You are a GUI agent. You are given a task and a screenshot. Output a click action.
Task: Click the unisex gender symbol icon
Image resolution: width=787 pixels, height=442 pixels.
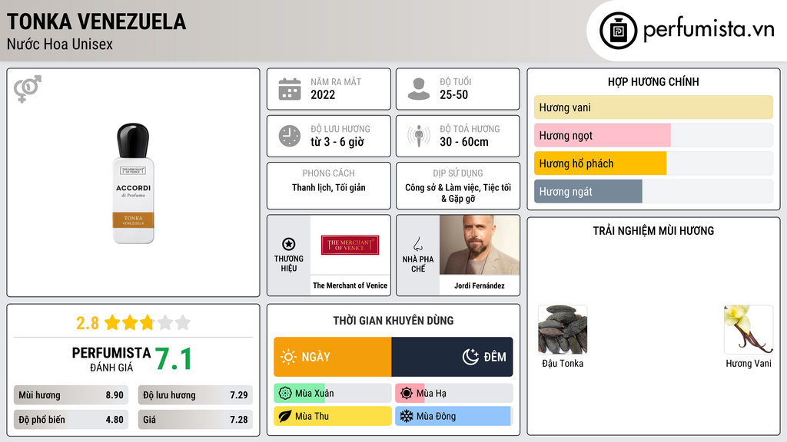click(28, 89)
